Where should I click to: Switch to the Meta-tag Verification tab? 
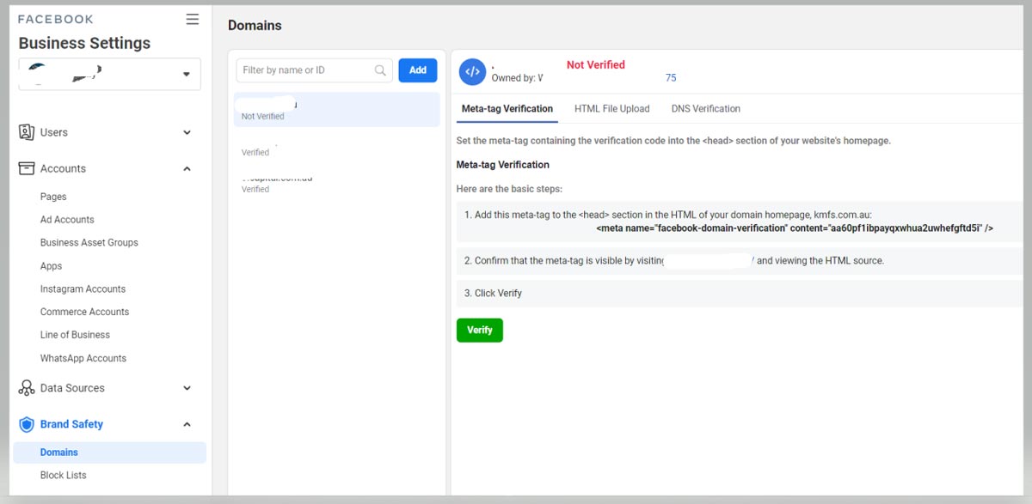(507, 109)
